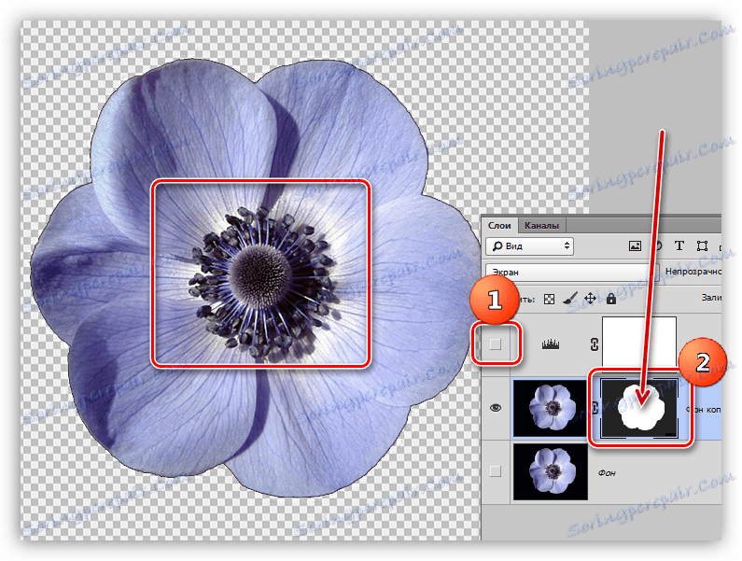
Task: Toggle lock position move icon
Action: [x=590, y=299]
